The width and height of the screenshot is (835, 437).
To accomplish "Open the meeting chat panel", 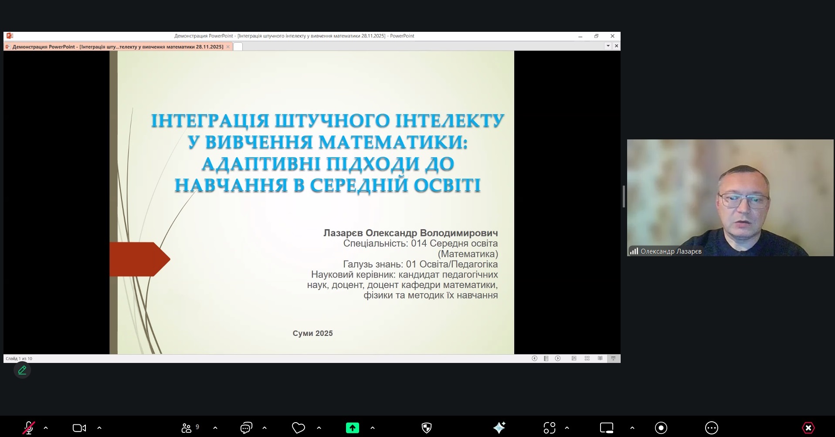I will point(246,428).
